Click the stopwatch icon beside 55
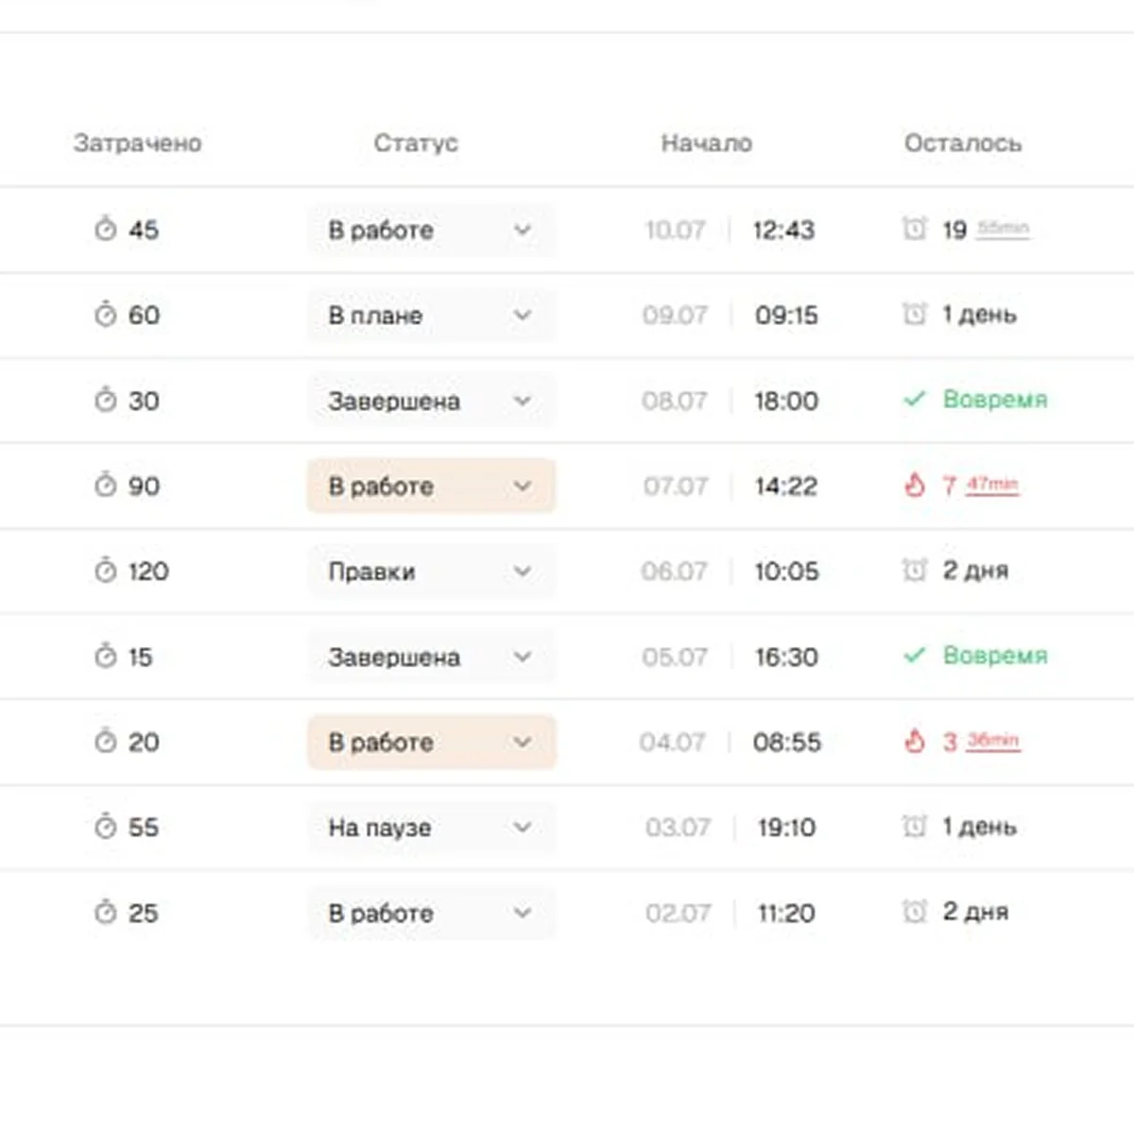 click(105, 827)
